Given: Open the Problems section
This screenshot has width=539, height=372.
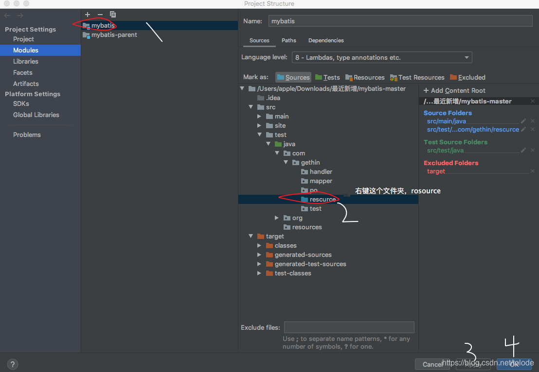Looking at the screenshot, I should (x=27, y=135).
